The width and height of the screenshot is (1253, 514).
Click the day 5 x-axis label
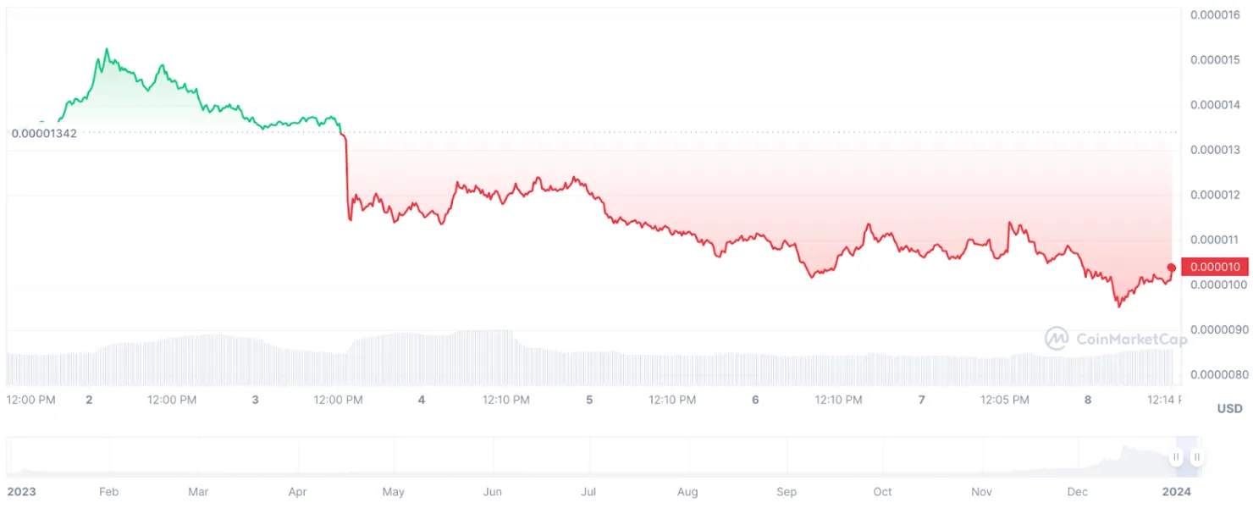click(589, 400)
